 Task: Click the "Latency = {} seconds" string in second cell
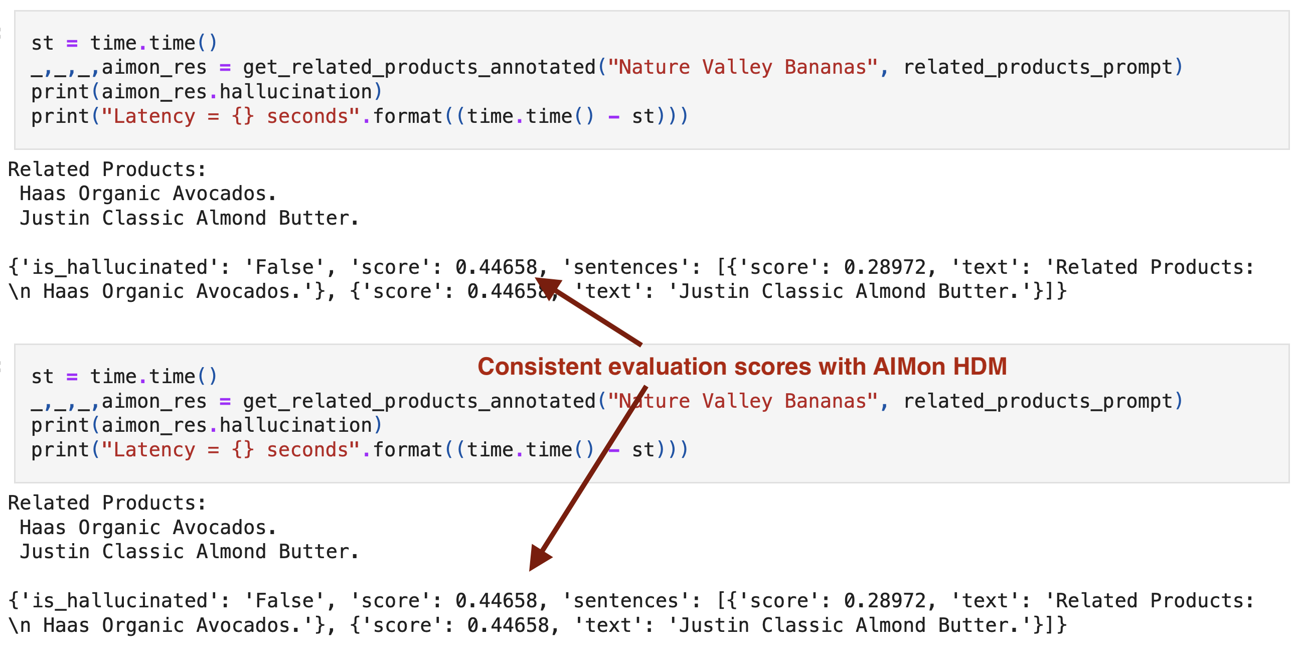230,450
